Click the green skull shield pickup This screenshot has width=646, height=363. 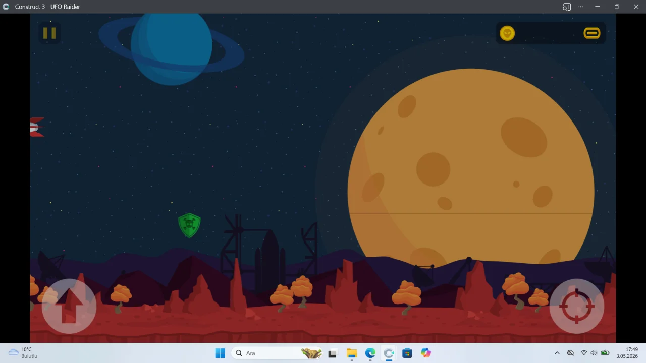(189, 225)
